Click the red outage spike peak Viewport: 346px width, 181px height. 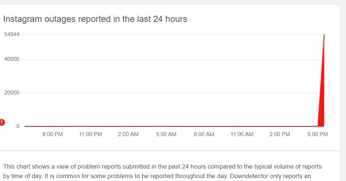(324, 35)
